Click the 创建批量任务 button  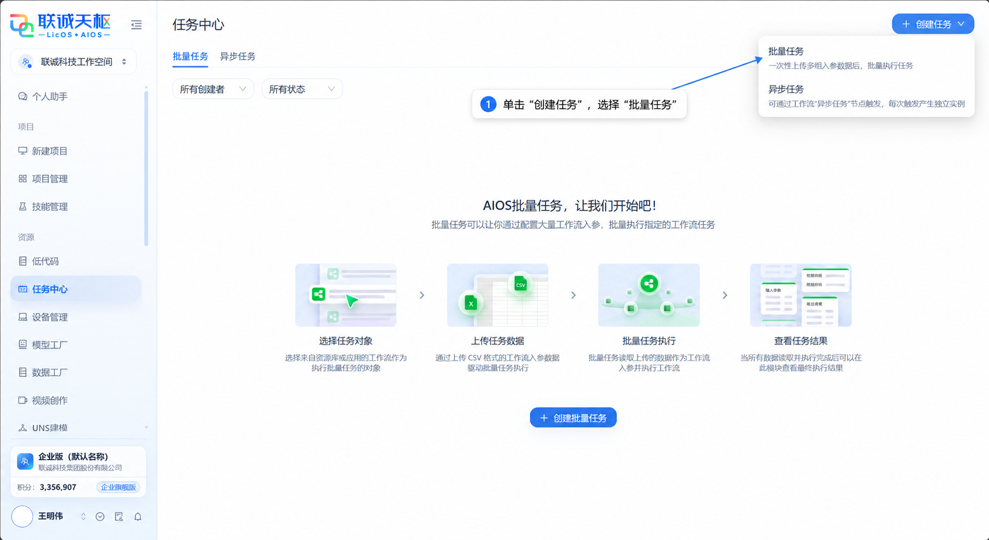(573, 418)
